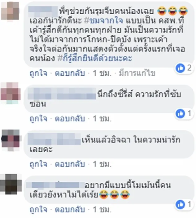The image size is (196, 218).
Task: View edit history via มีการแก้ไข
Action: [x=137, y=73]
